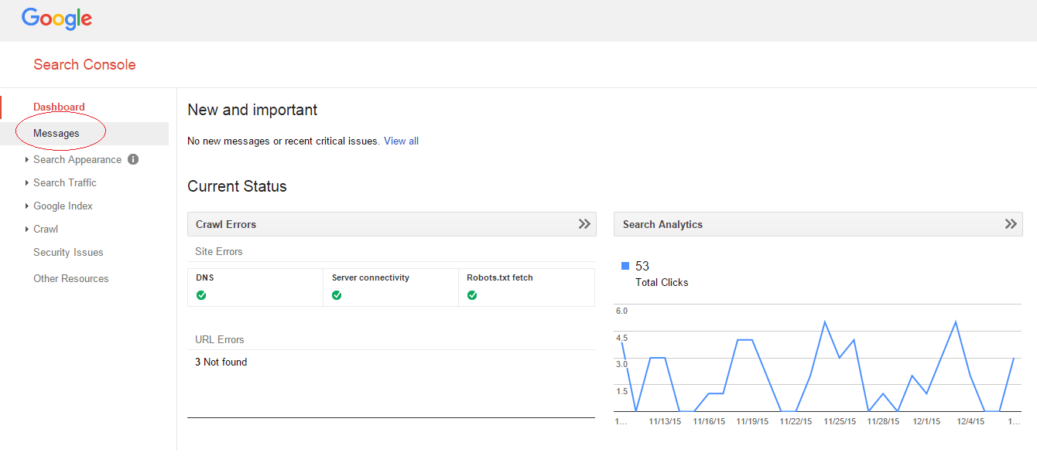
Task: Click the Site Errors heading
Action: [219, 251]
